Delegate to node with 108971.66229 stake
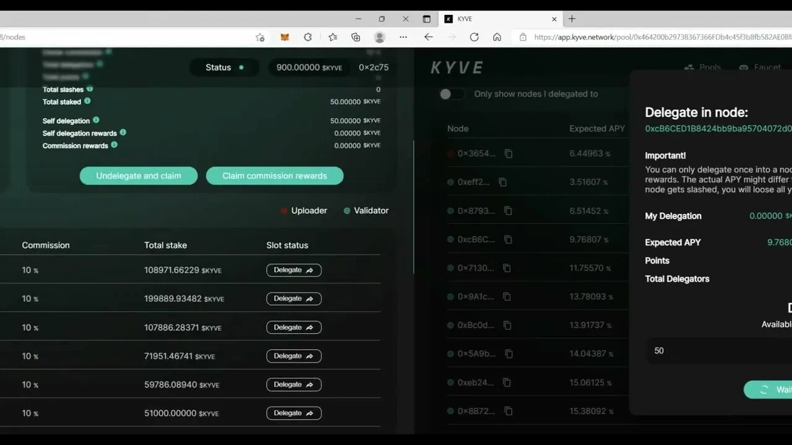The width and height of the screenshot is (792, 445). pos(294,270)
